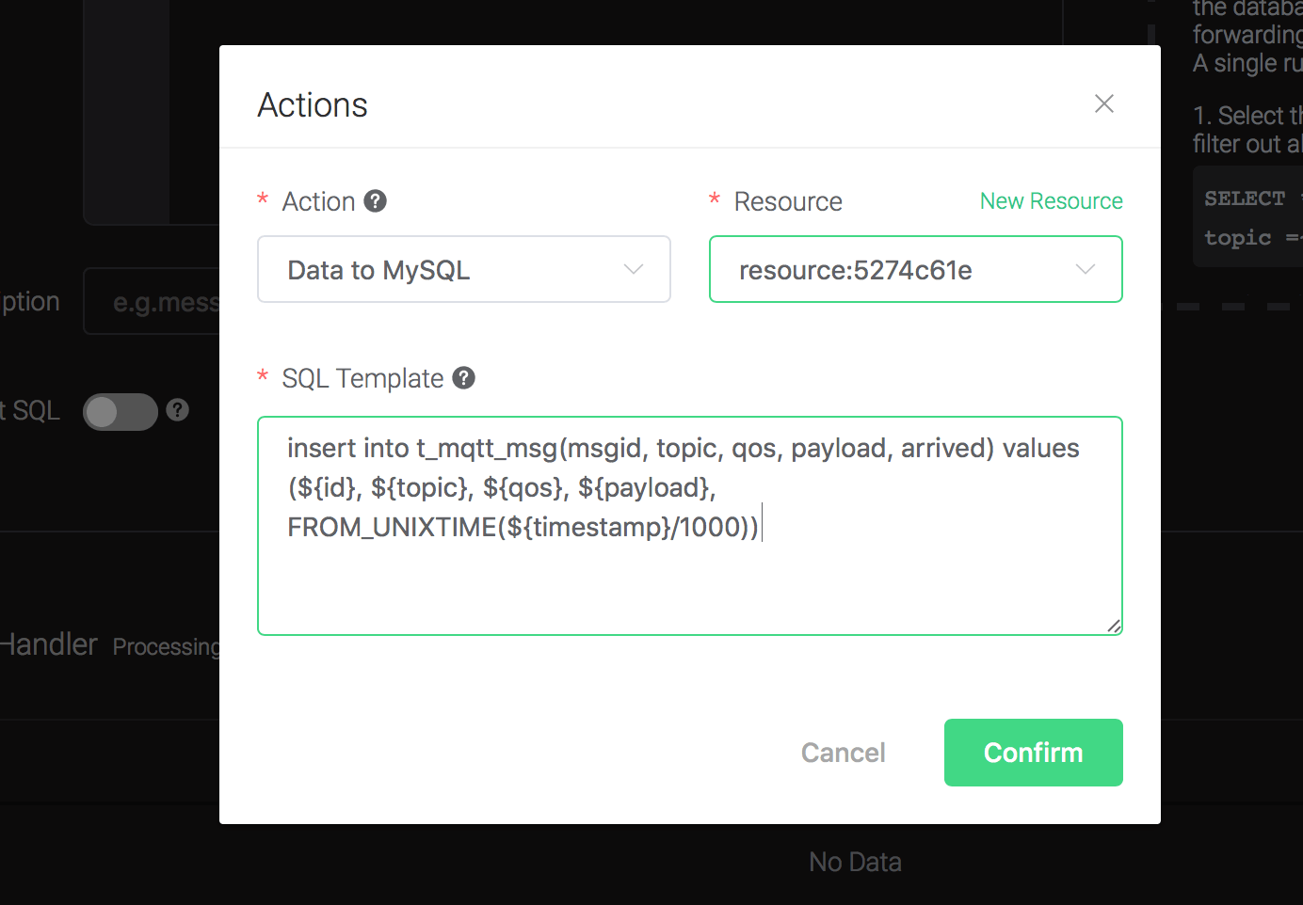This screenshot has height=905, width=1303.
Task: Click Cancel to dismiss the action
Action: [x=843, y=753]
